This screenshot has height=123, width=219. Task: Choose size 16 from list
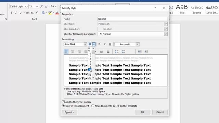pos(90,64)
